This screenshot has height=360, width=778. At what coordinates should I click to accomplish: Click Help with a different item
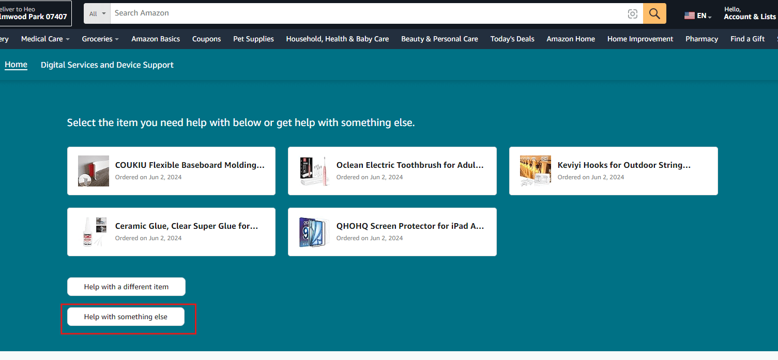(x=126, y=287)
